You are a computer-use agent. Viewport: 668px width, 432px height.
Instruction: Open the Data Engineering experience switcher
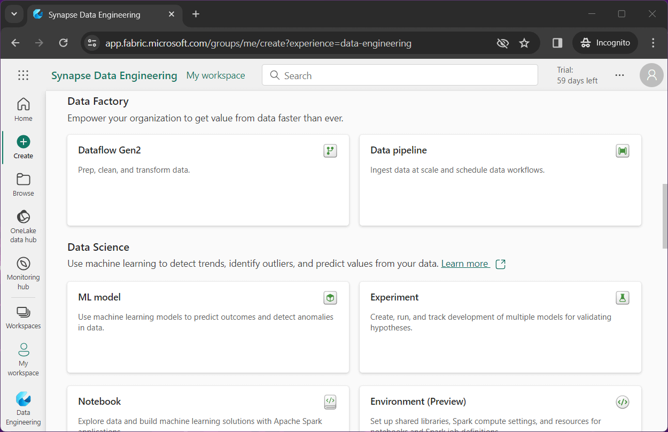tap(24, 409)
